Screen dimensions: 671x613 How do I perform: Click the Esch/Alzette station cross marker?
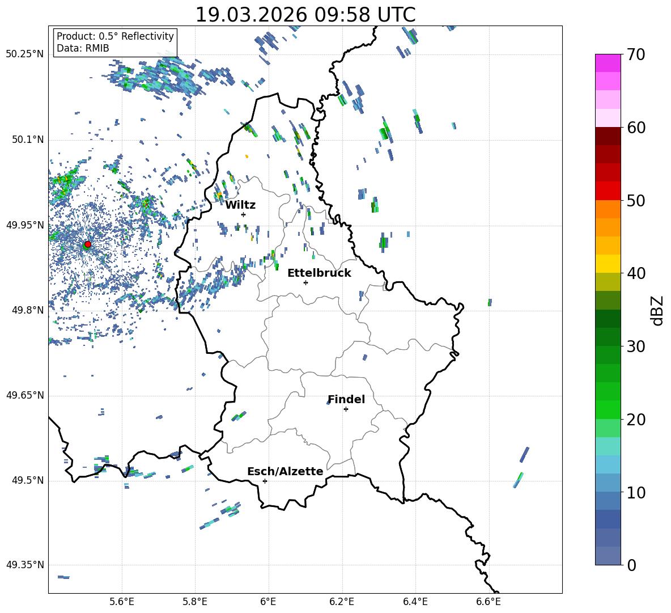tap(265, 481)
